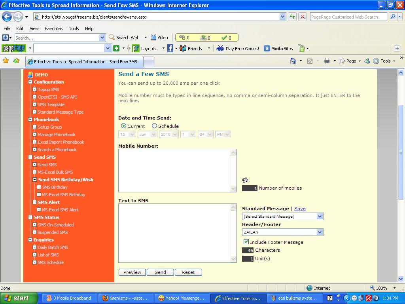Viewport: 405px width, 304px height.
Task: Toggle Include Footer Message checkbox
Action: click(246, 242)
